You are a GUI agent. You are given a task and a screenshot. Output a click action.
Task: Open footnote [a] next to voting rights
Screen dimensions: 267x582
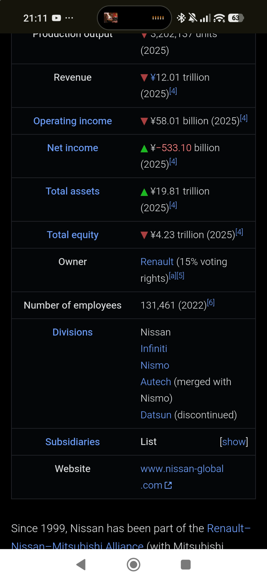pos(172,276)
